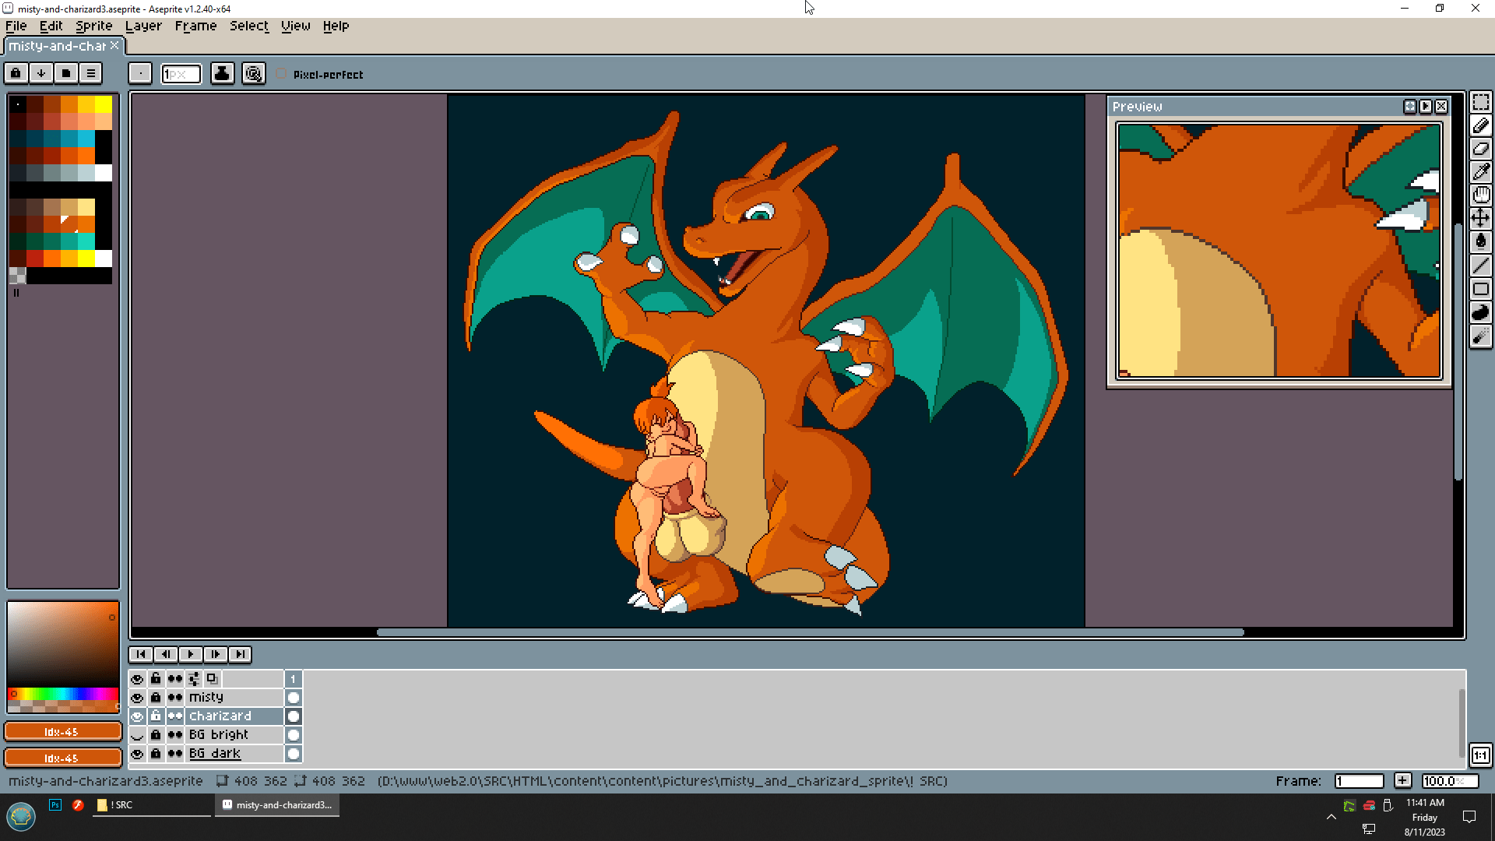Click the foreground color Idx-45 button
Screen dimensions: 1495x841
coord(62,732)
